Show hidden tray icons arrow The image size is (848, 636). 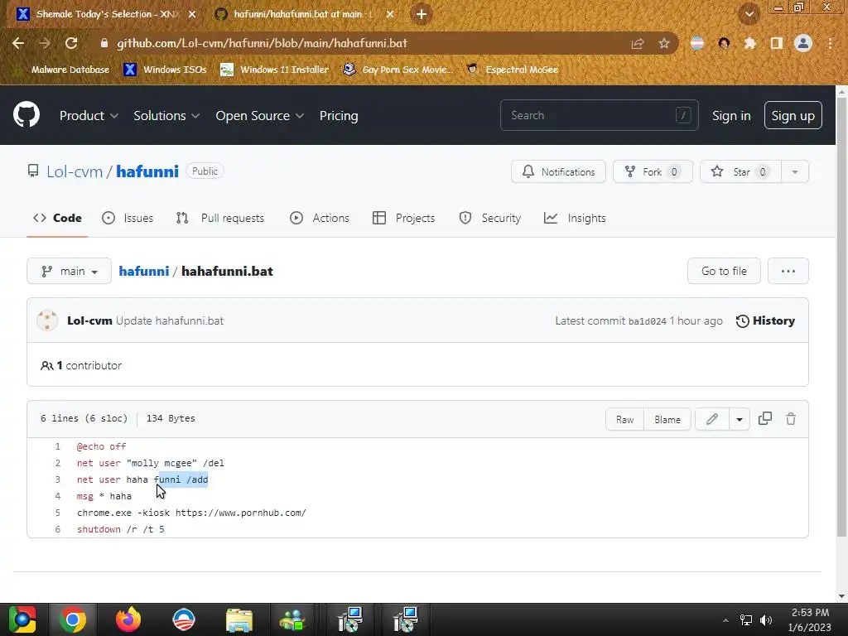click(x=725, y=619)
